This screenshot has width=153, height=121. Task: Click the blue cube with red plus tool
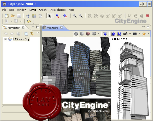(65, 16)
